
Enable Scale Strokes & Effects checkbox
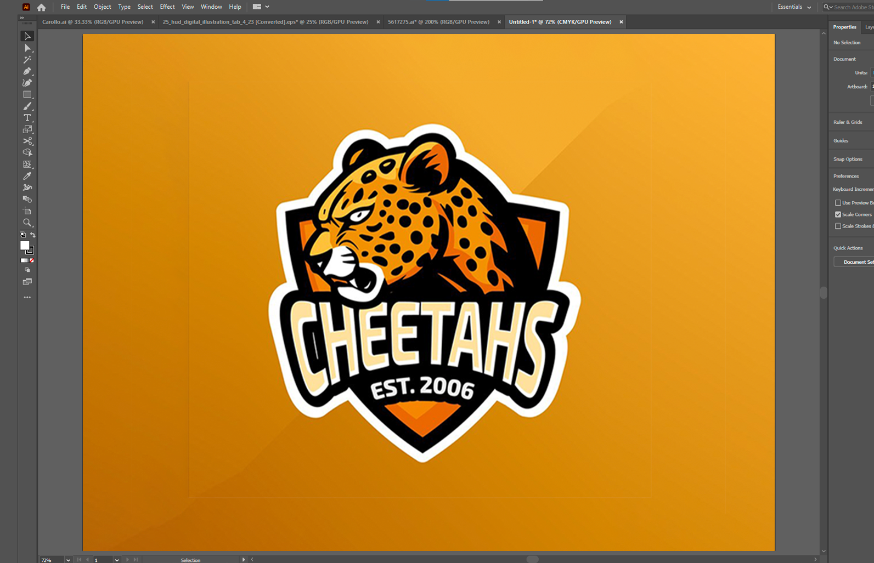coord(838,226)
